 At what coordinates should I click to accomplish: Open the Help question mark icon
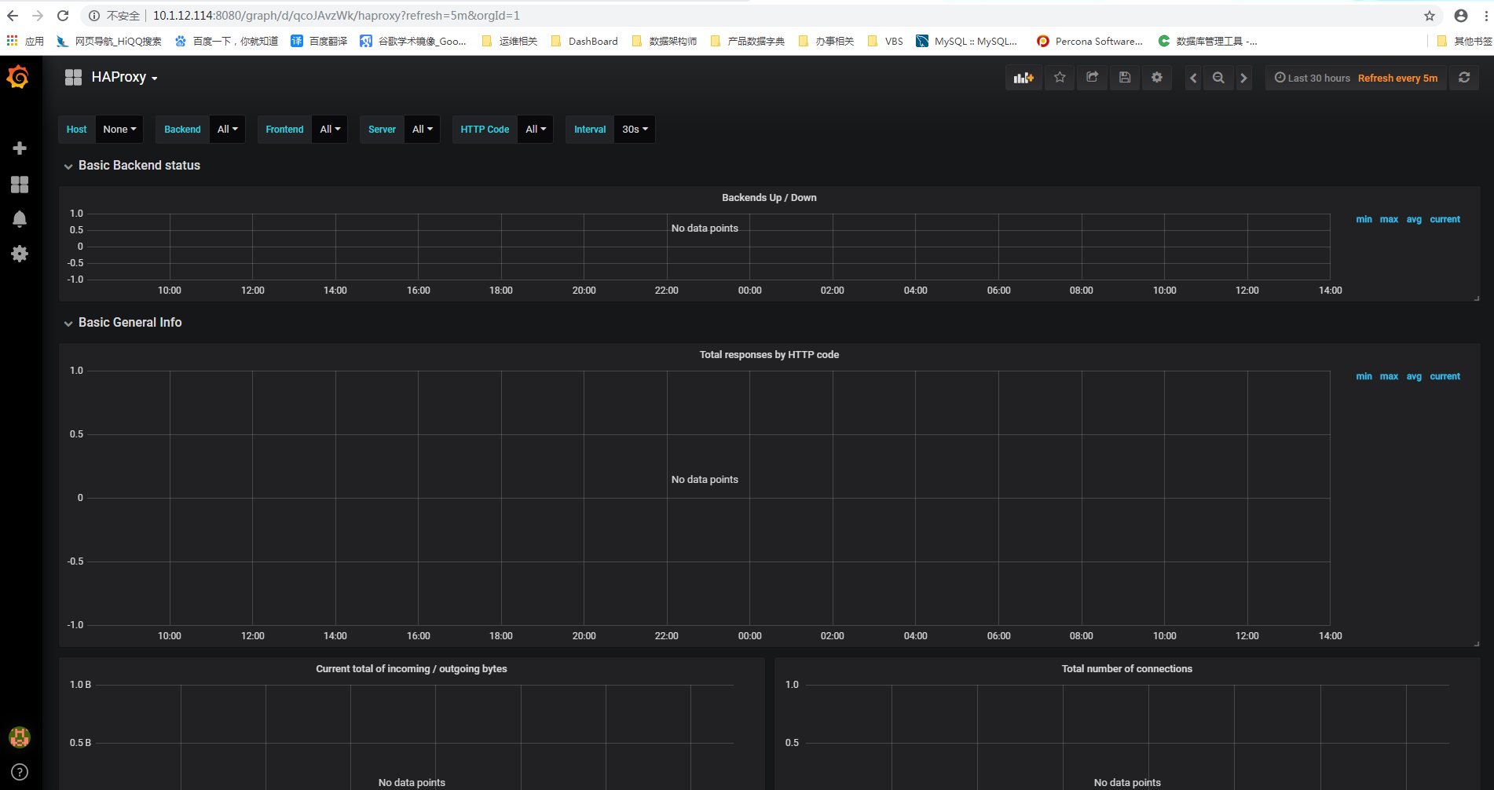click(20, 772)
